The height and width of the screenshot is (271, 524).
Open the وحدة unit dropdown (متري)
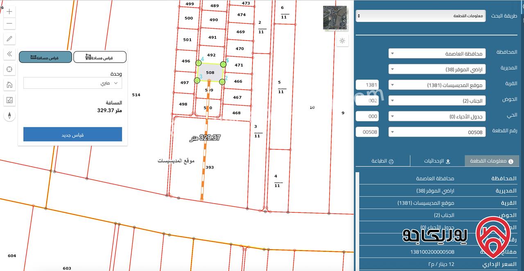[x=72, y=83]
